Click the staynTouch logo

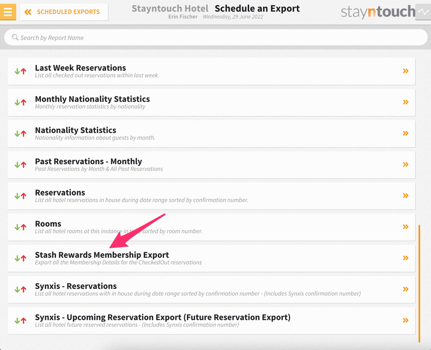point(378,12)
